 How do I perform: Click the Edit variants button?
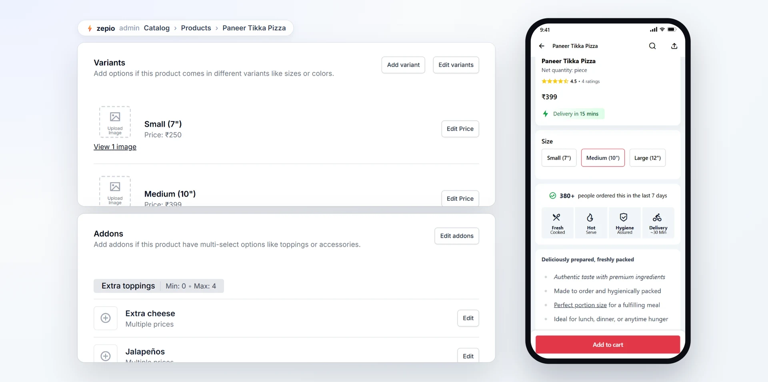pos(456,65)
